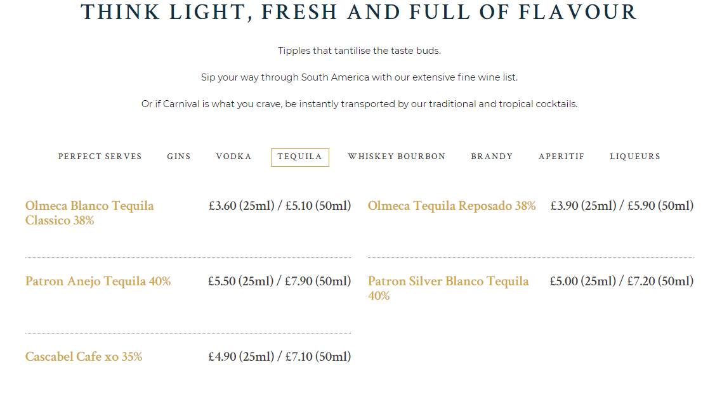Viewport: 722px width, 395px height.
Task: Click the £3.90 / £5.90 price text
Action: coord(622,205)
